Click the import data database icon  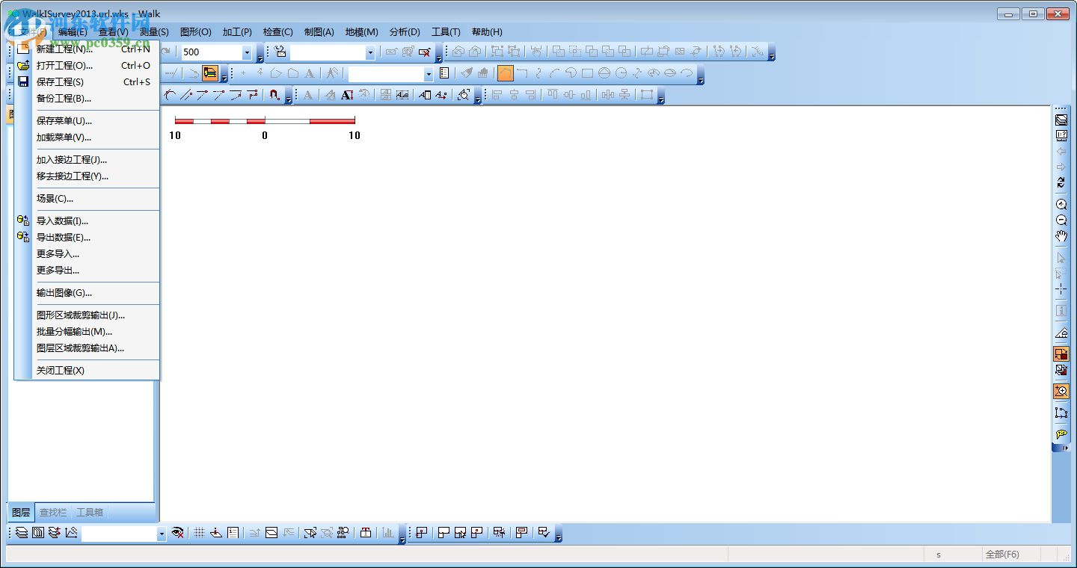(x=23, y=220)
